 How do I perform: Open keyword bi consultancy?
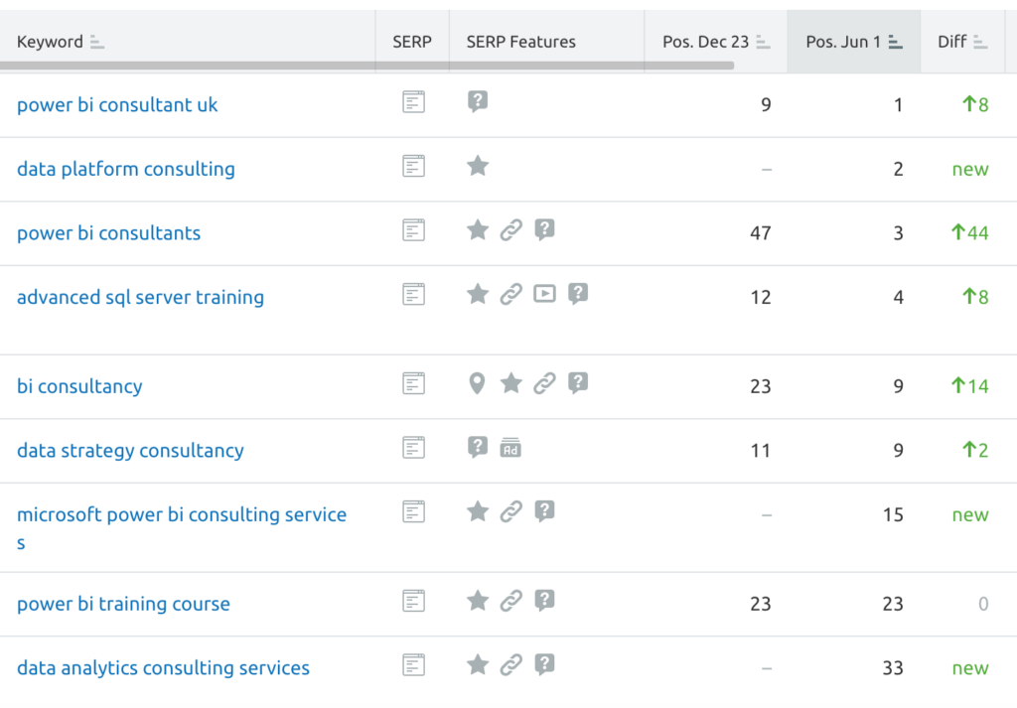(79, 385)
